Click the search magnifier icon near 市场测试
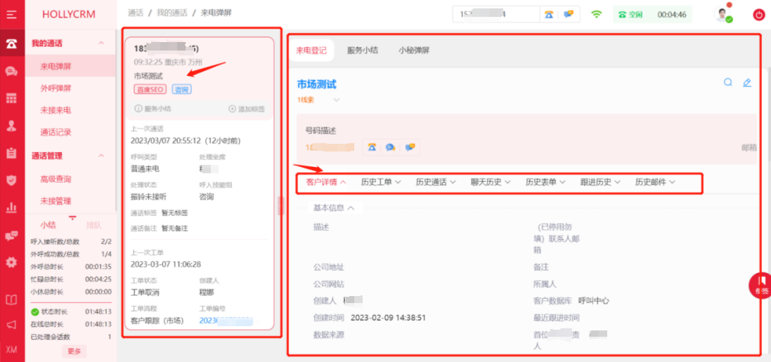The width and height of the screenshot is (771, 362). (x=727, y=82)
